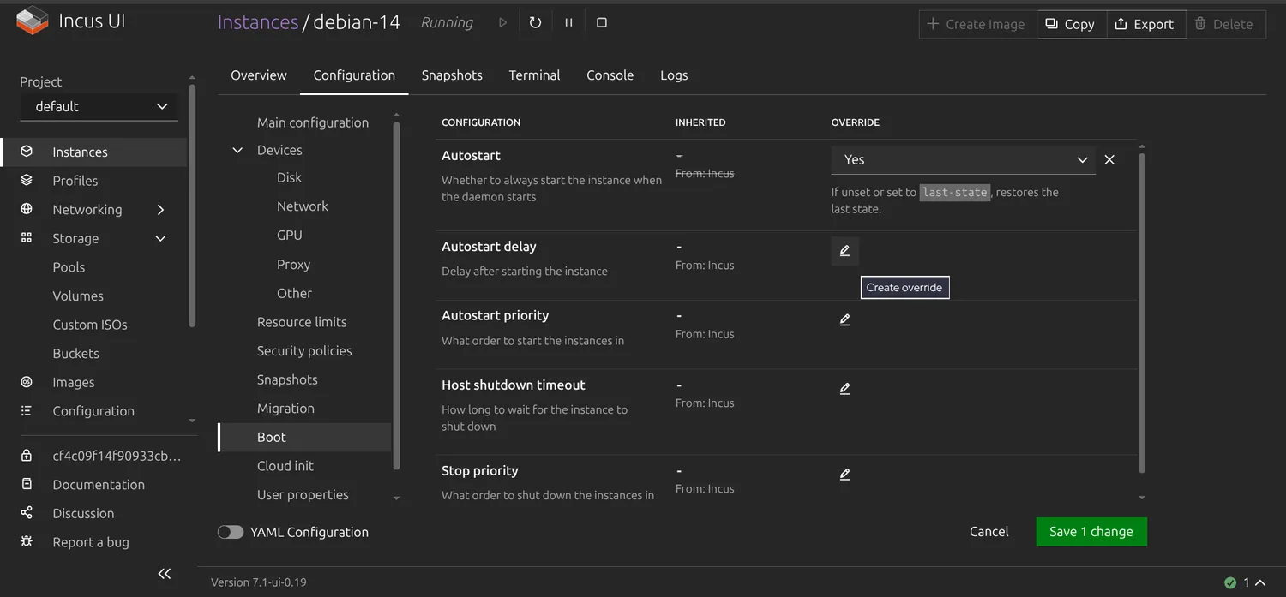Image resolution: width=1286 pixels, height=597 pixels.
Task: Click the Storage grid icon
Action: click(27, 238)
